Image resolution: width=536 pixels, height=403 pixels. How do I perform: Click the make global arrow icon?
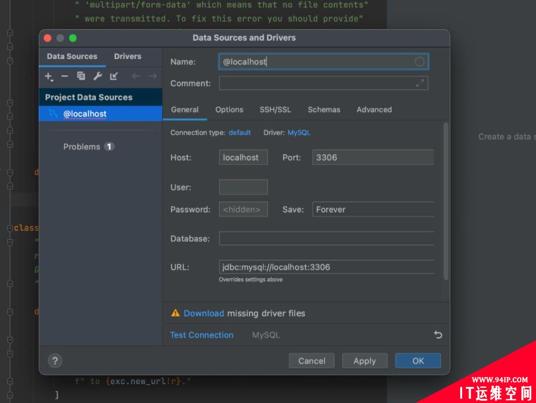114,76
